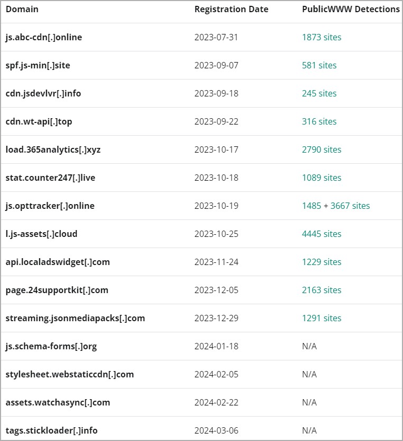
Task: Click the Domain column header
Action: 22,9
